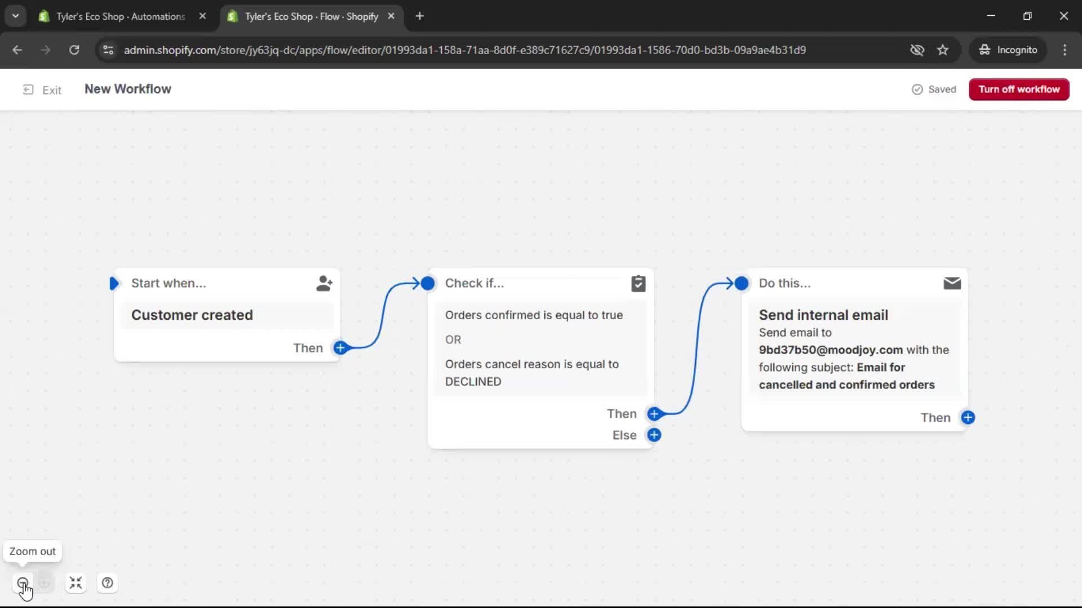This screenshot has width=1082, height=608.
Task: Click the person icon on Customer created trigger
Action: (324, 283)
